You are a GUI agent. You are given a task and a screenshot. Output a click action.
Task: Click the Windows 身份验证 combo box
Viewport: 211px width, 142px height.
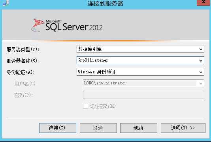click(140, 72)
